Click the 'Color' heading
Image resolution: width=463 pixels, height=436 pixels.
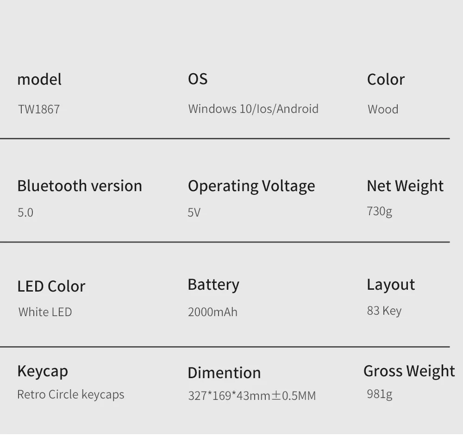pyautogui.click(x=386, y=80)
